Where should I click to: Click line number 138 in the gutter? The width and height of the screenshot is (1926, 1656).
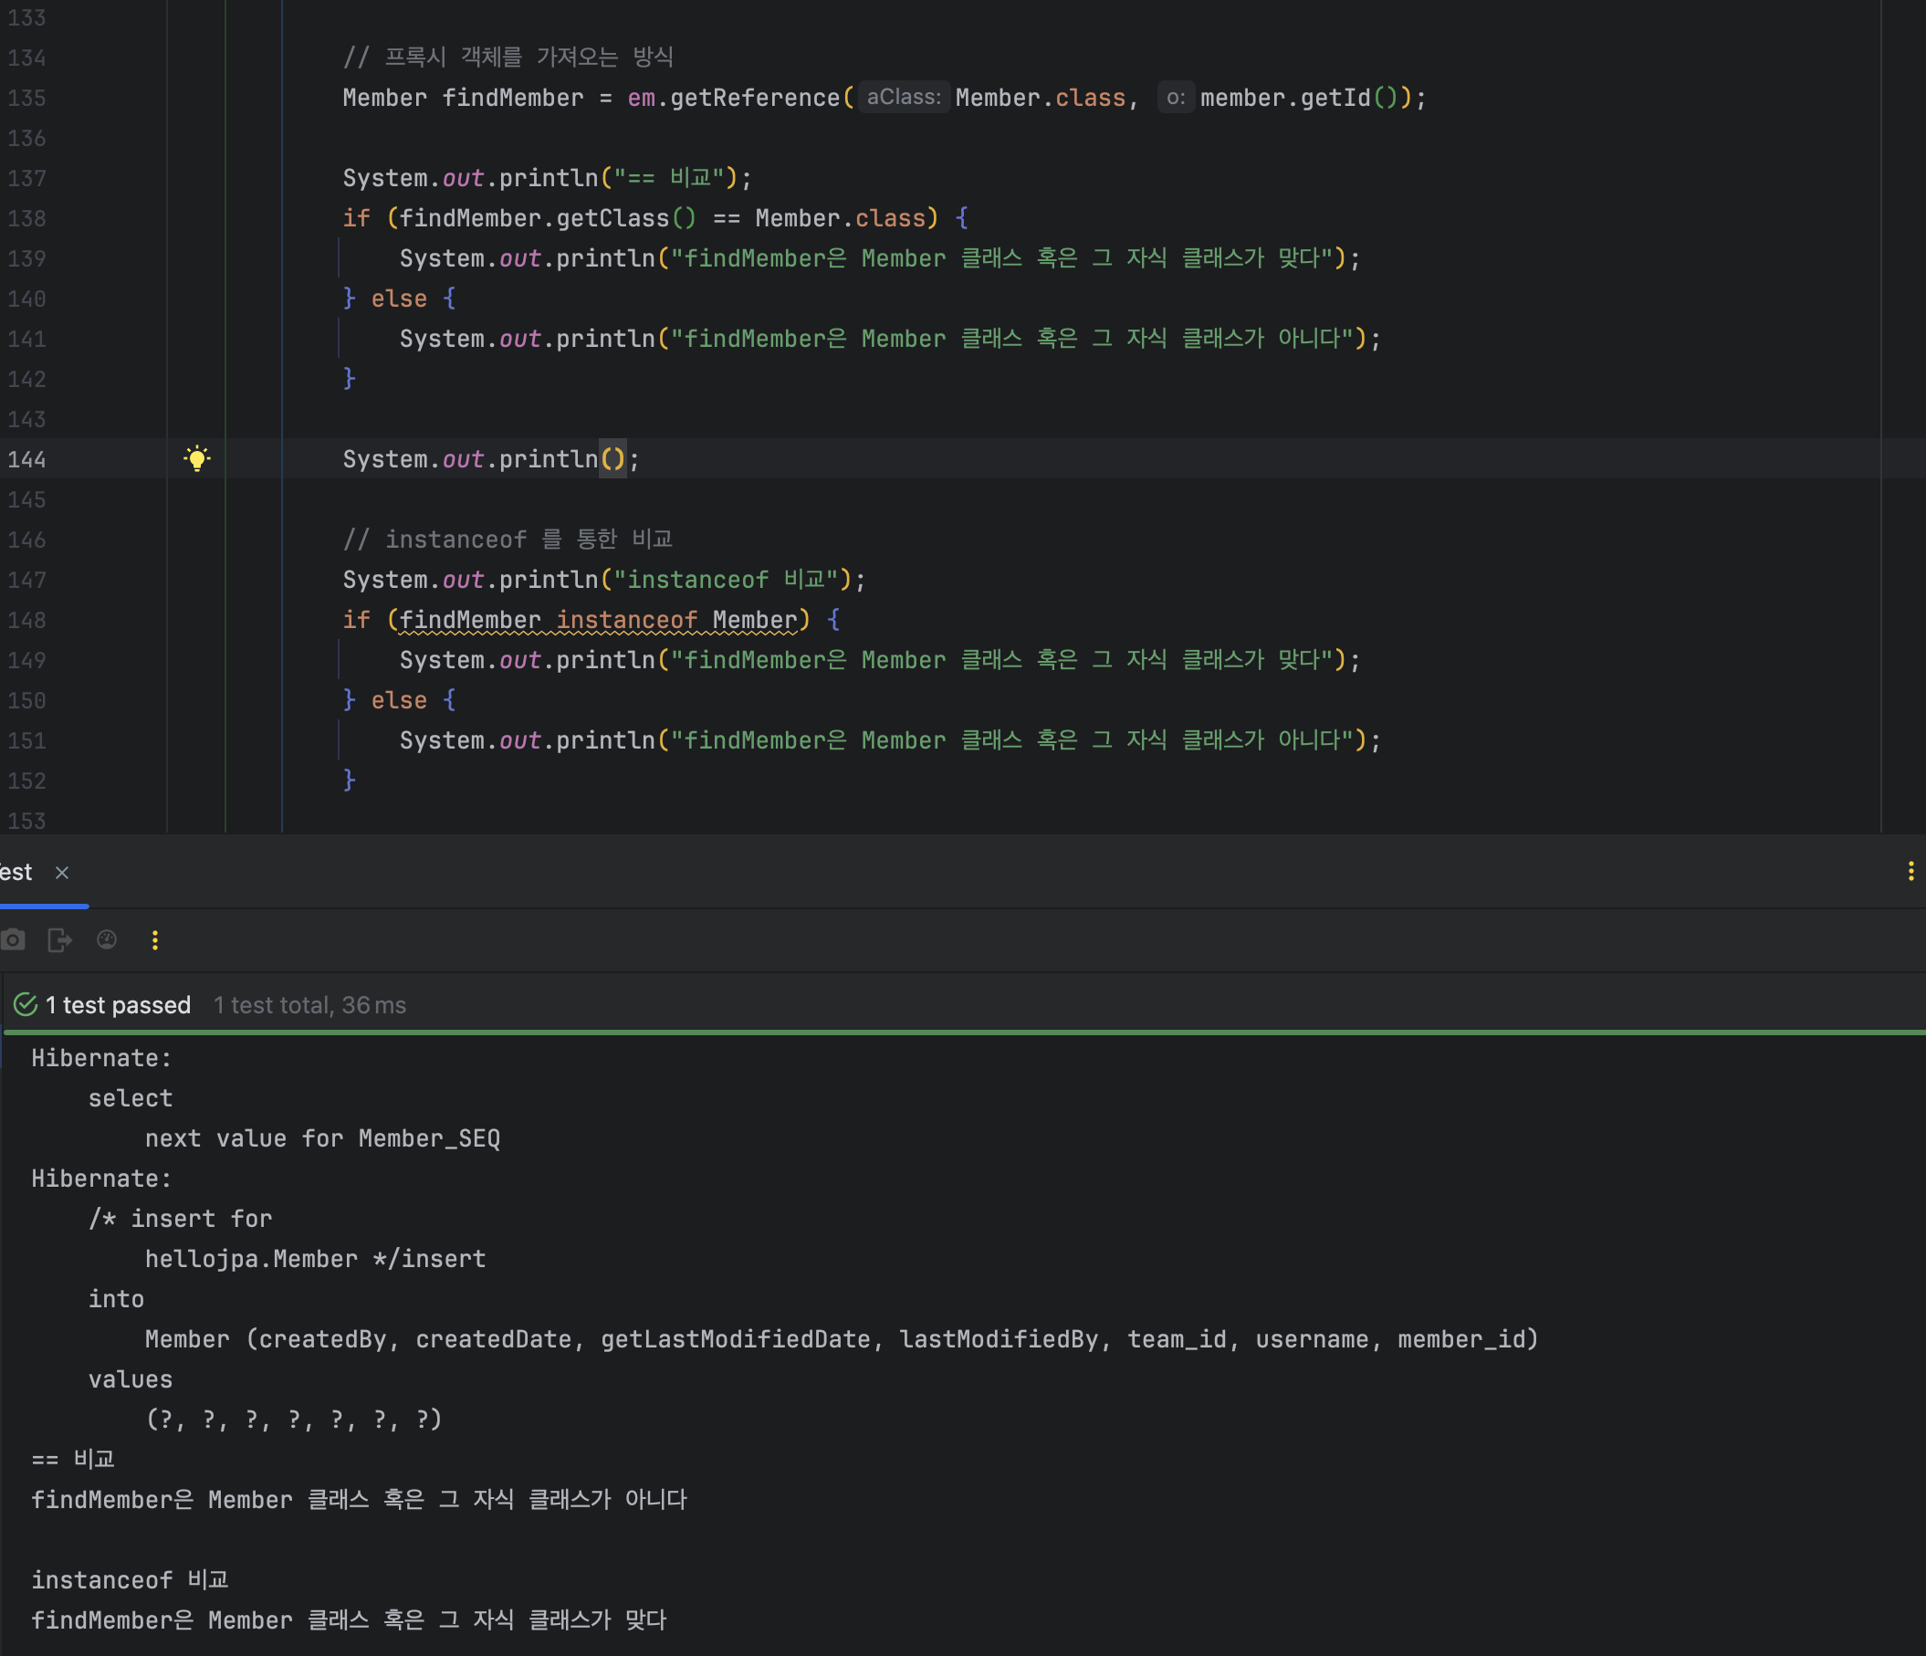point(26,218)
